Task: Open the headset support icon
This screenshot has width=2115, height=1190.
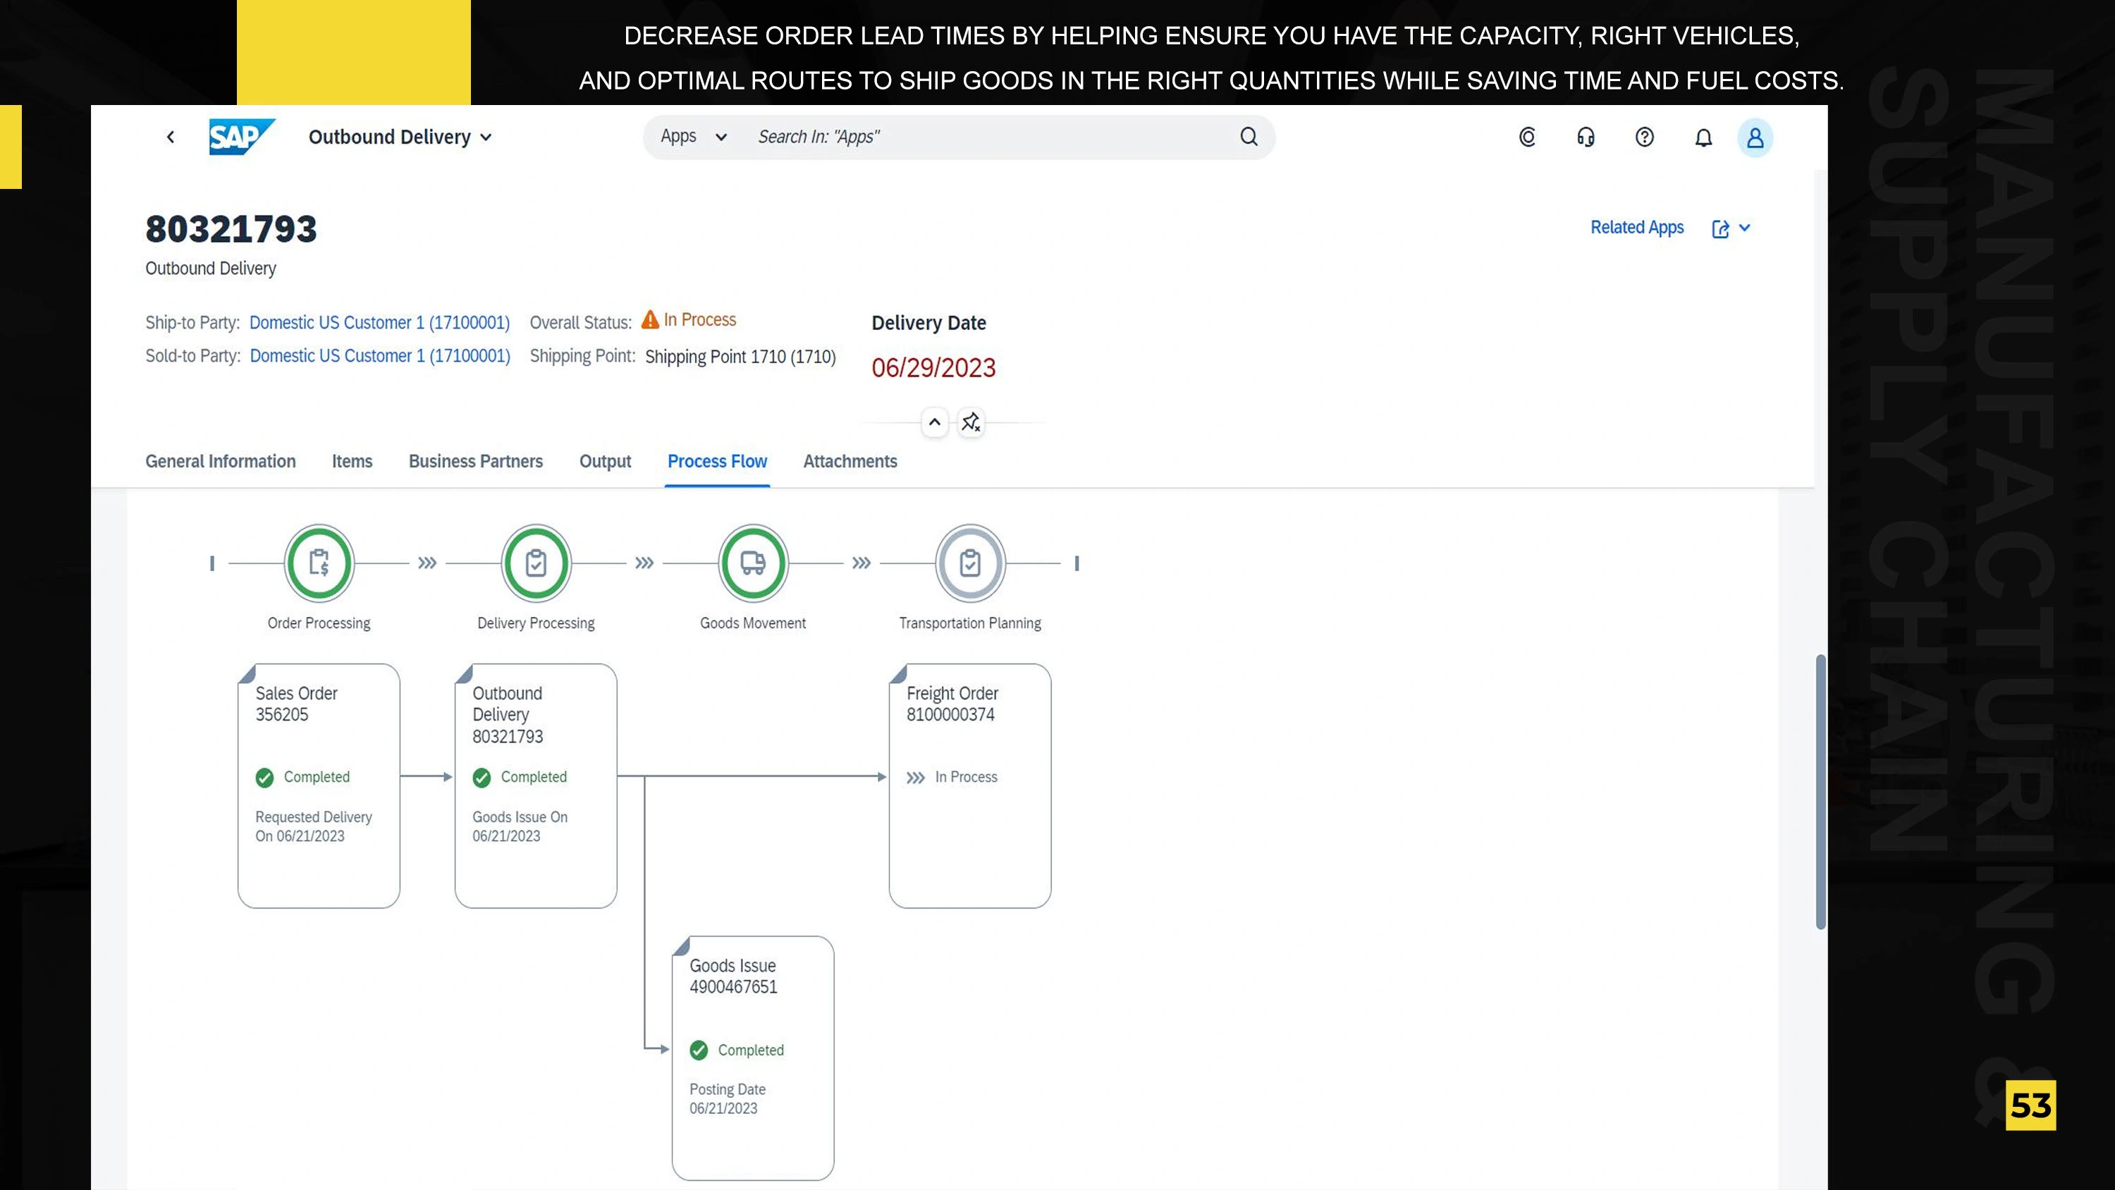Action: point(1586,137)
